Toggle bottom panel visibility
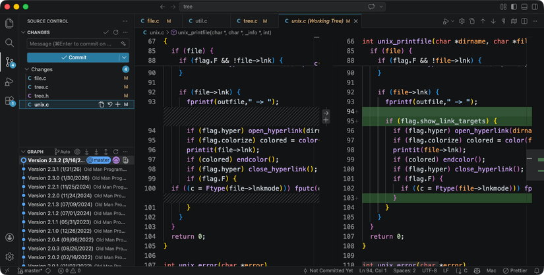 pyautogui.click(x=525, y=7)
